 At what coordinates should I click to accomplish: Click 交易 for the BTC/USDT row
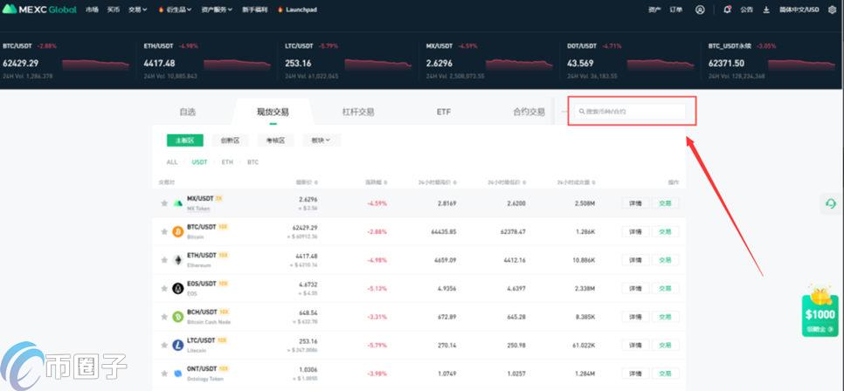pyautogui.click(x=665, y=232)
